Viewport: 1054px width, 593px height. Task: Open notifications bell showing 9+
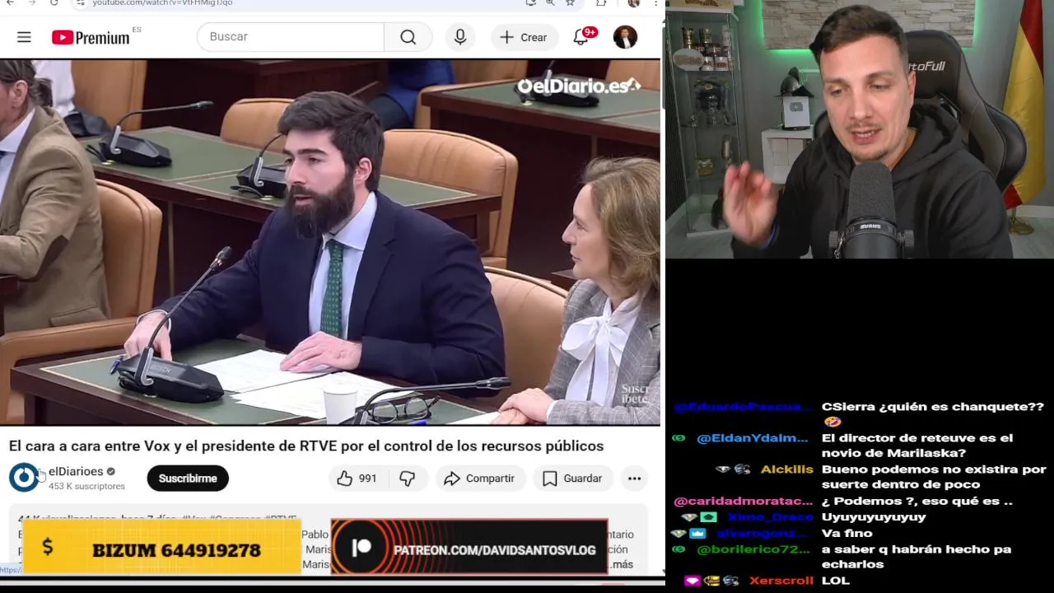[582, 36]
